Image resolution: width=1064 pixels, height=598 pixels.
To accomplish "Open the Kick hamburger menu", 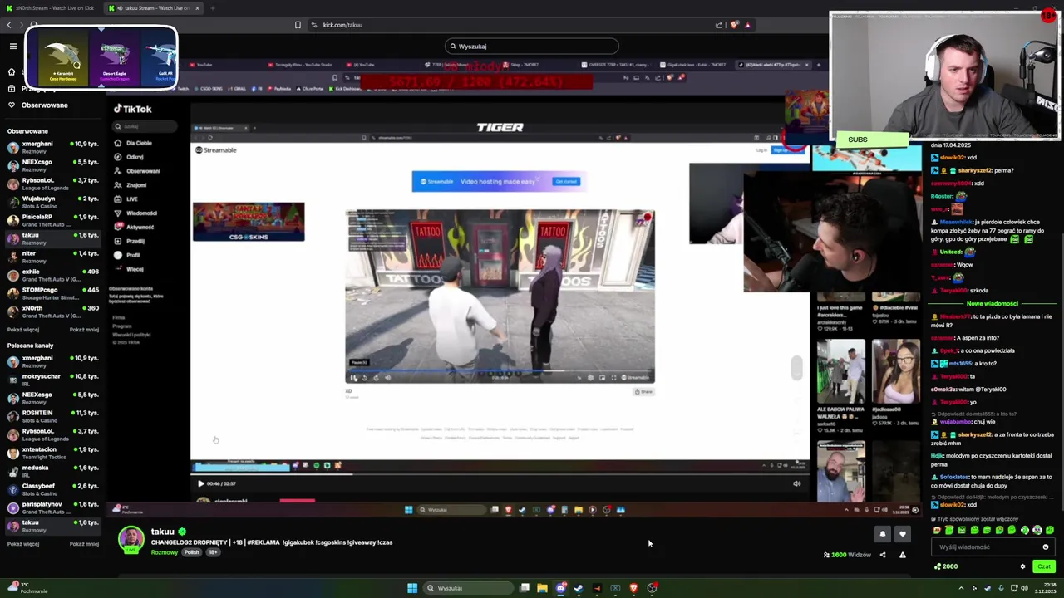I will 12,47.
